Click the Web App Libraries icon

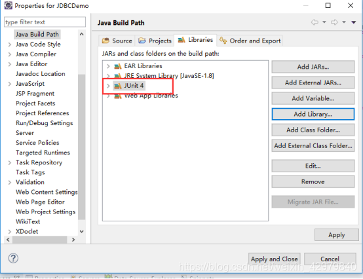click(x=117, y=96)
